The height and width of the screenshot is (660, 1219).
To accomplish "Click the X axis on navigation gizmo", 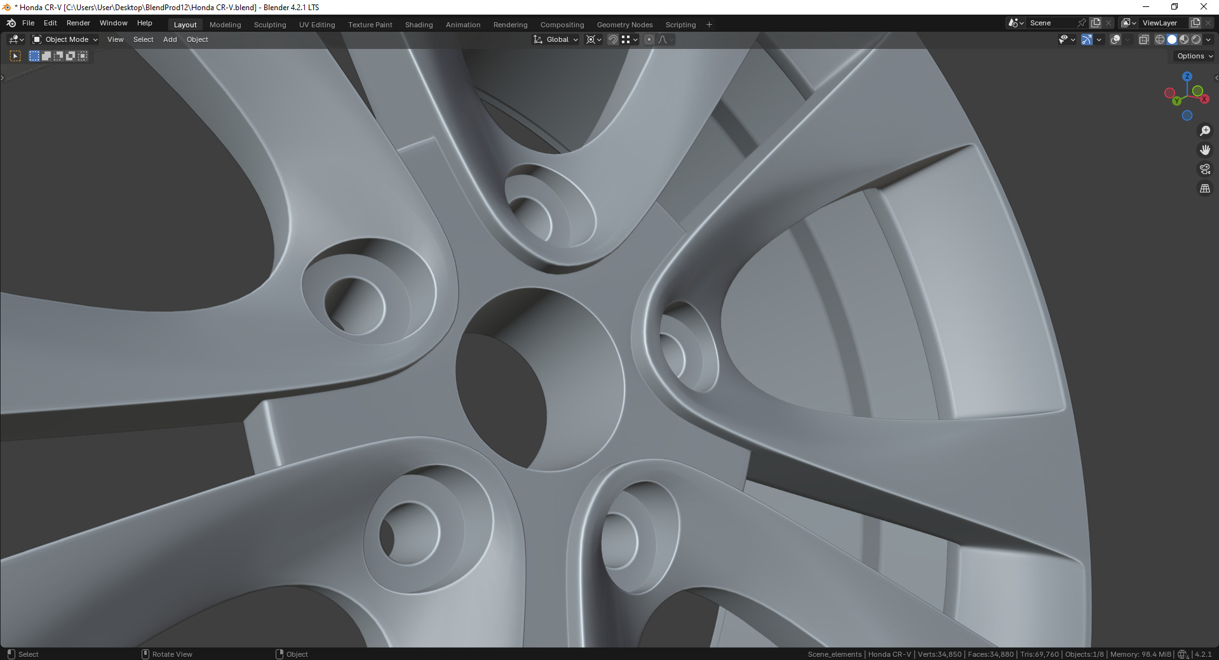I will click(1204, 99).
